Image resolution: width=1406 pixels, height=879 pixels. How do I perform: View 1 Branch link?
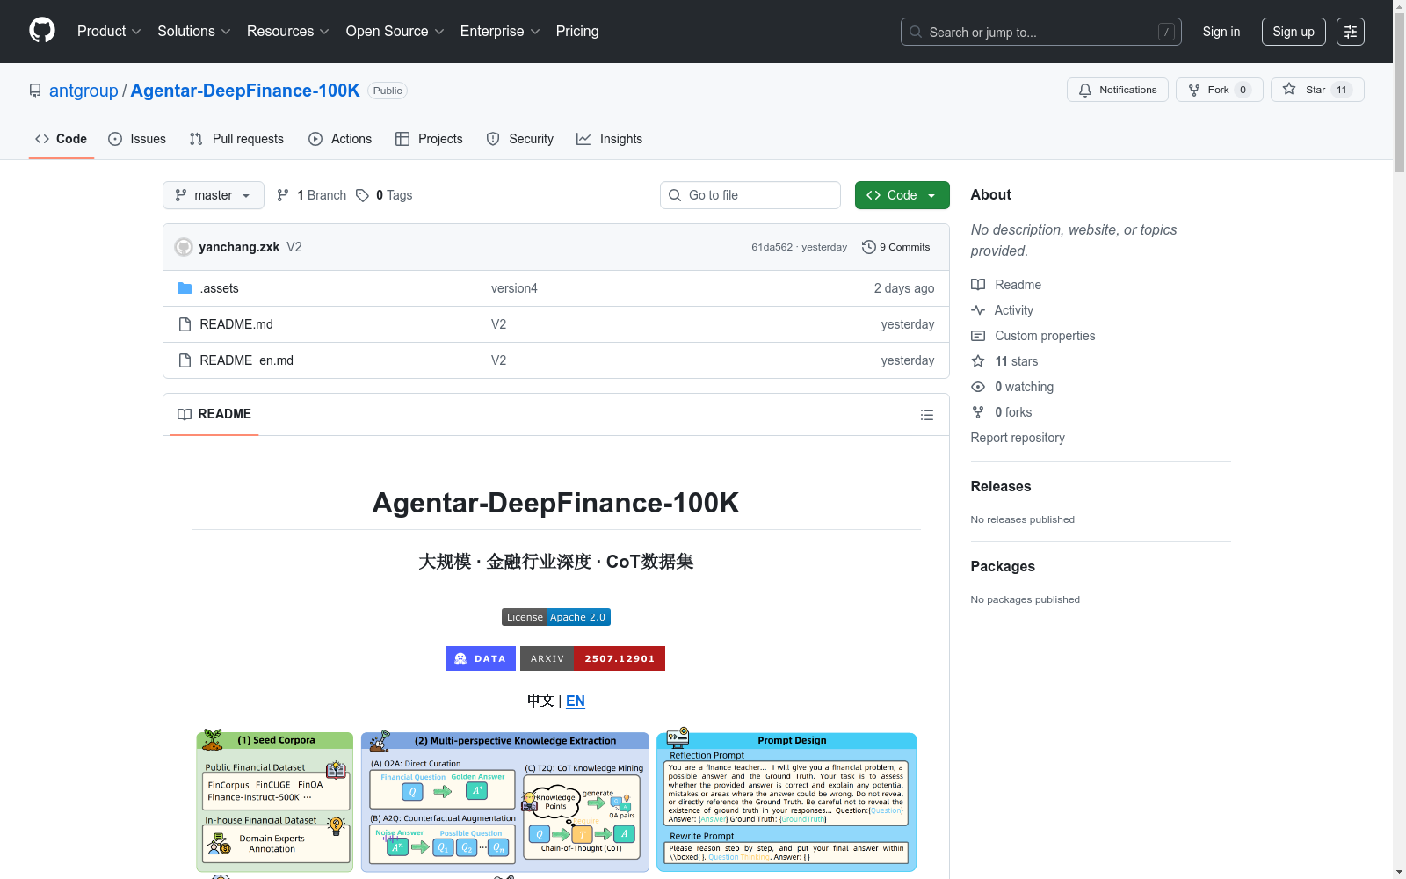pyautogui.click(x=311, y=195)
